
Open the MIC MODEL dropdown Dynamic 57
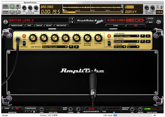pyautogui.click(x=127, y=42)
